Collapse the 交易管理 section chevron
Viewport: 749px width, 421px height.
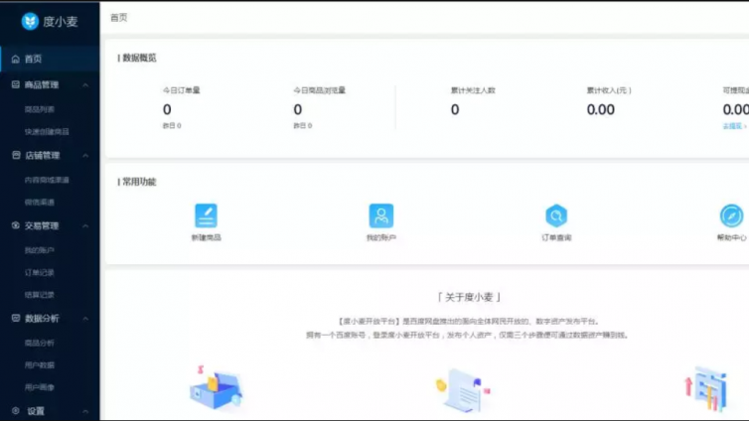85,225
